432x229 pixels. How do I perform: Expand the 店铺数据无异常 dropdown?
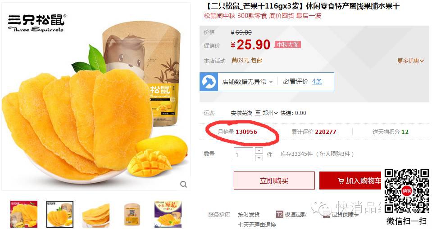coord(247,82)
